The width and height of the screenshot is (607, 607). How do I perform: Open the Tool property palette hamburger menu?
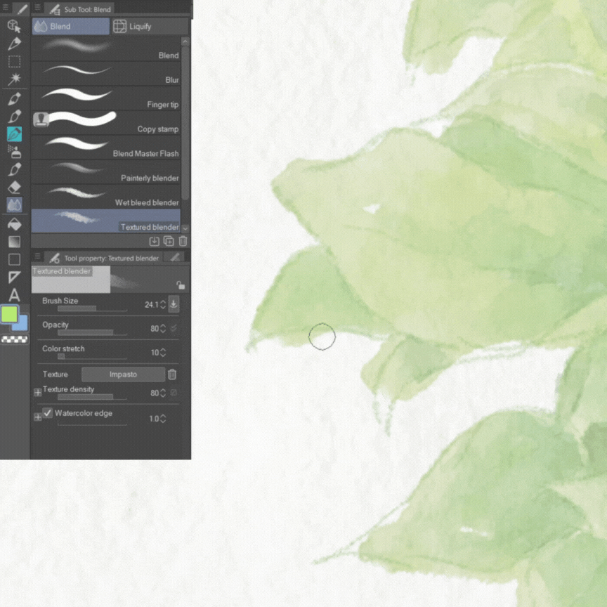tap(37, 256)
